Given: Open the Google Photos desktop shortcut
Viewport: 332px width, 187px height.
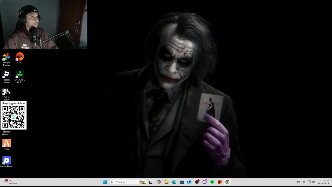Looking at the screenshot, I should coord(6,59).
